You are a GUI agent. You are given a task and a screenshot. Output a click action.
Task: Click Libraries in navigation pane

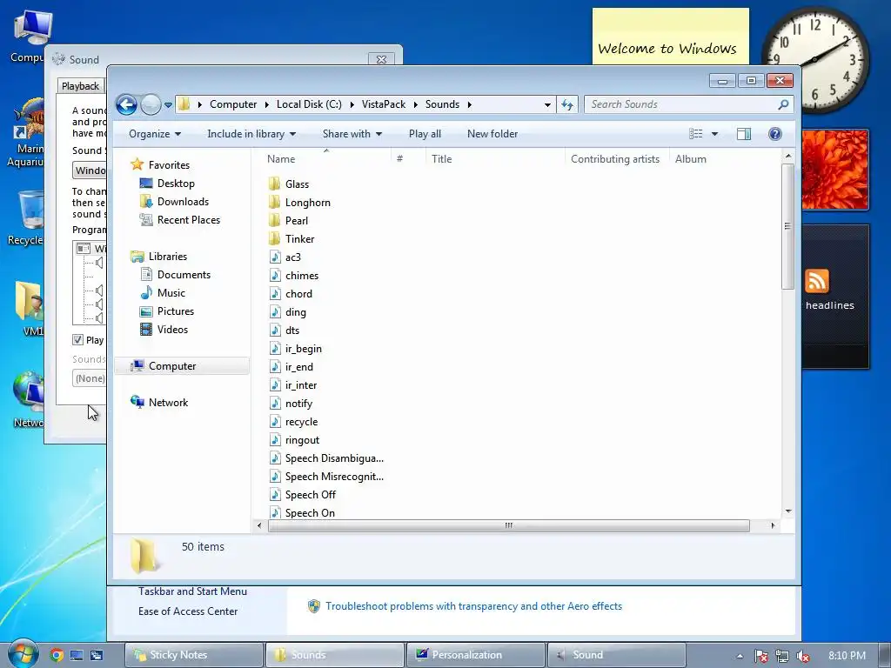pos(167,257)
